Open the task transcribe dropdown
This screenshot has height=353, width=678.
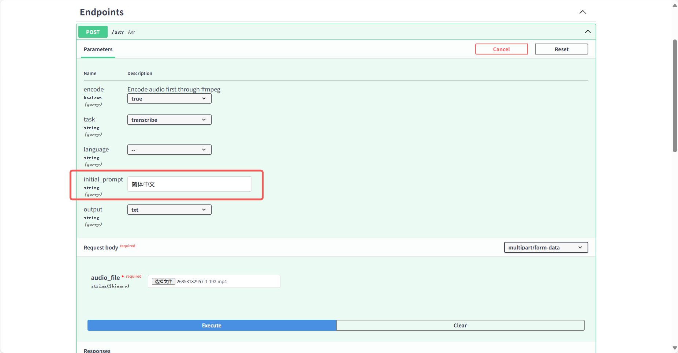169,120
